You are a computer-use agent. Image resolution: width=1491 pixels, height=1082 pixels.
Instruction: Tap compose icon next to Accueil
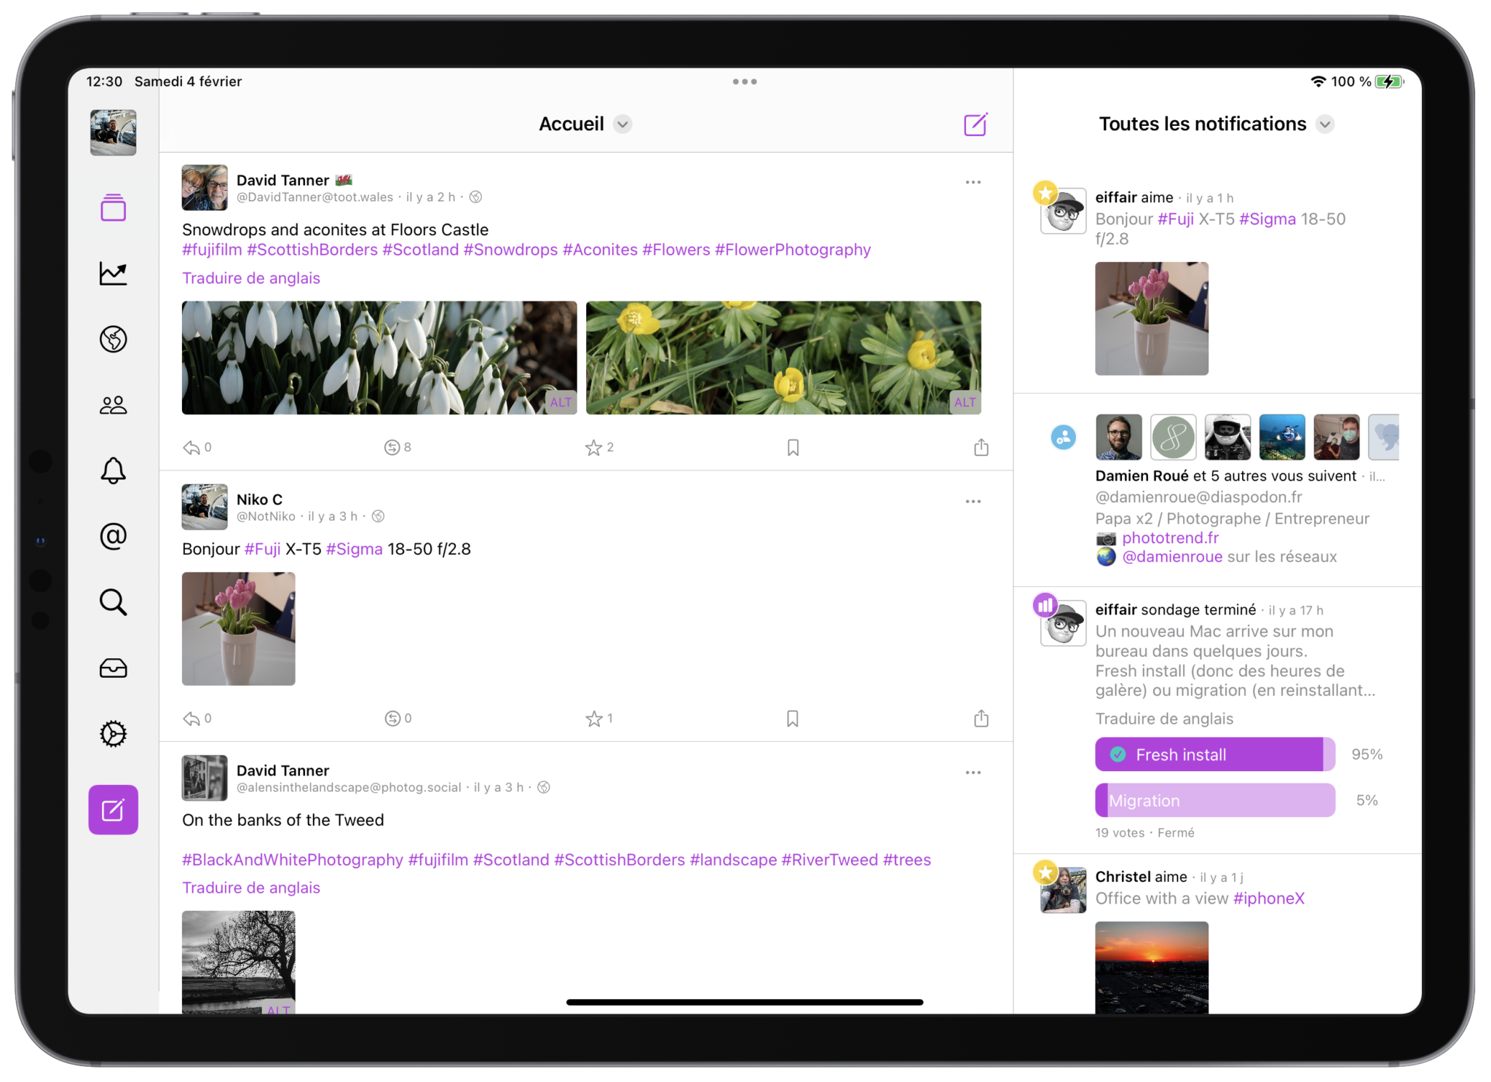[976, 124]
